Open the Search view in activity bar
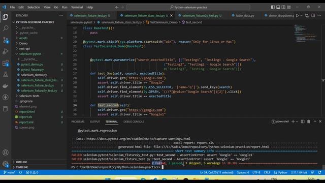Viewport: 325px width, 183px height. [x=6, y=28]
